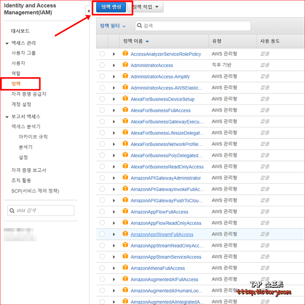The image size is (305, 305).
Task: Open 자격 증명 공급자 in the sidebar
Action: click(x=29, y=94)
